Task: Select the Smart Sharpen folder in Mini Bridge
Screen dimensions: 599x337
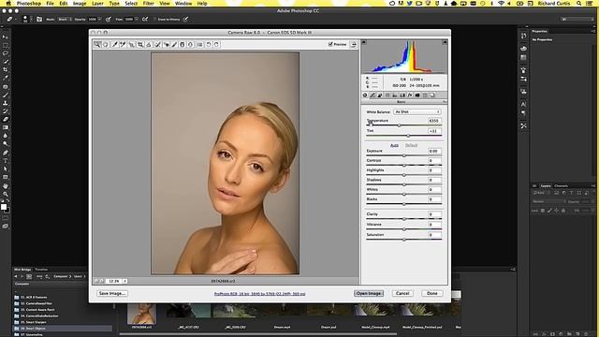Action: [34, 322]
